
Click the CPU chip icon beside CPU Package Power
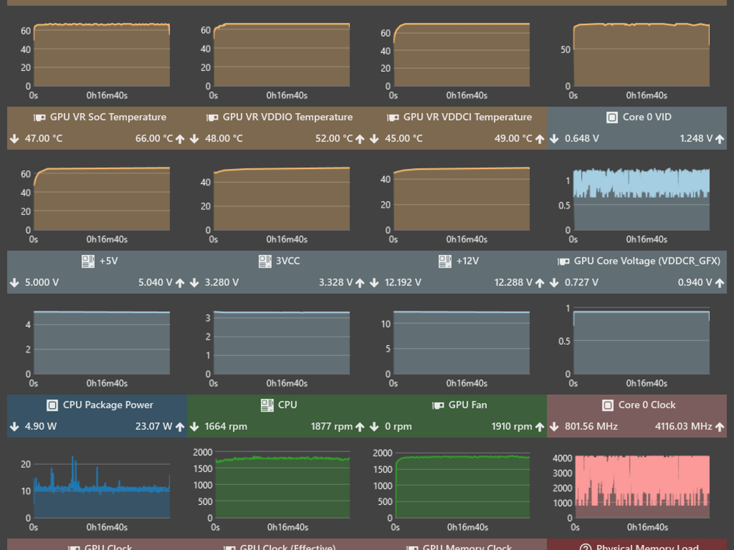(52, 405)
